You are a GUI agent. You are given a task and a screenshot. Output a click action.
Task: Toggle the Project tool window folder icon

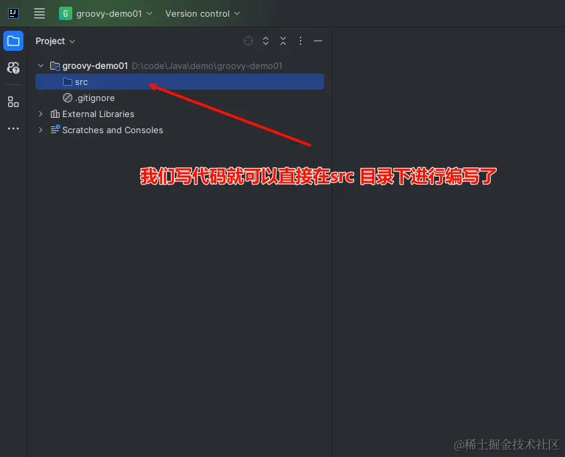coord(13,41)
